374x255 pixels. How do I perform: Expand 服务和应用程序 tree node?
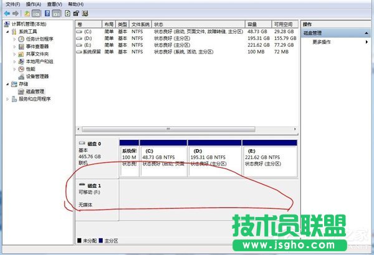pyautogui.click(x=8, y=99)
